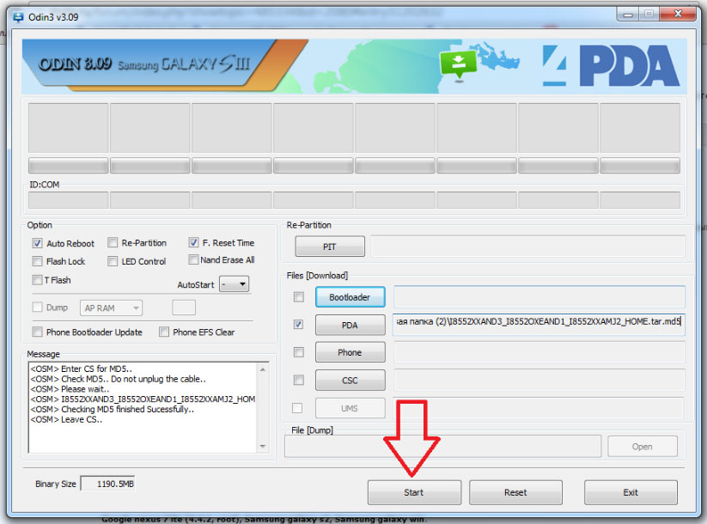Click the Exit button
The height and width of the screenshot is (524, 707).
pyautogui.click(x=631, y=492)
